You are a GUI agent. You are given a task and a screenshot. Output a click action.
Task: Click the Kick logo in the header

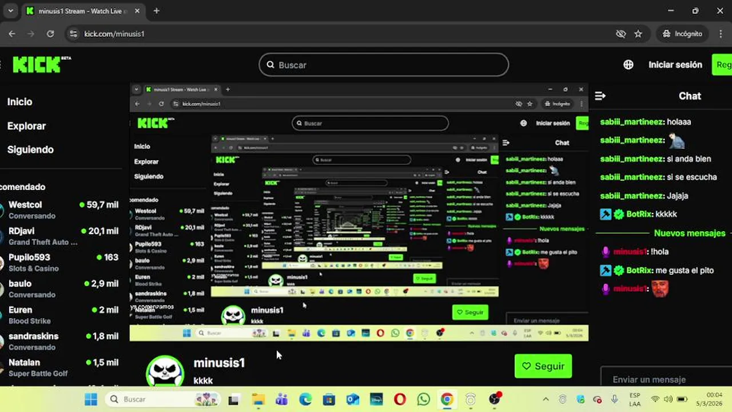point(41,65)
